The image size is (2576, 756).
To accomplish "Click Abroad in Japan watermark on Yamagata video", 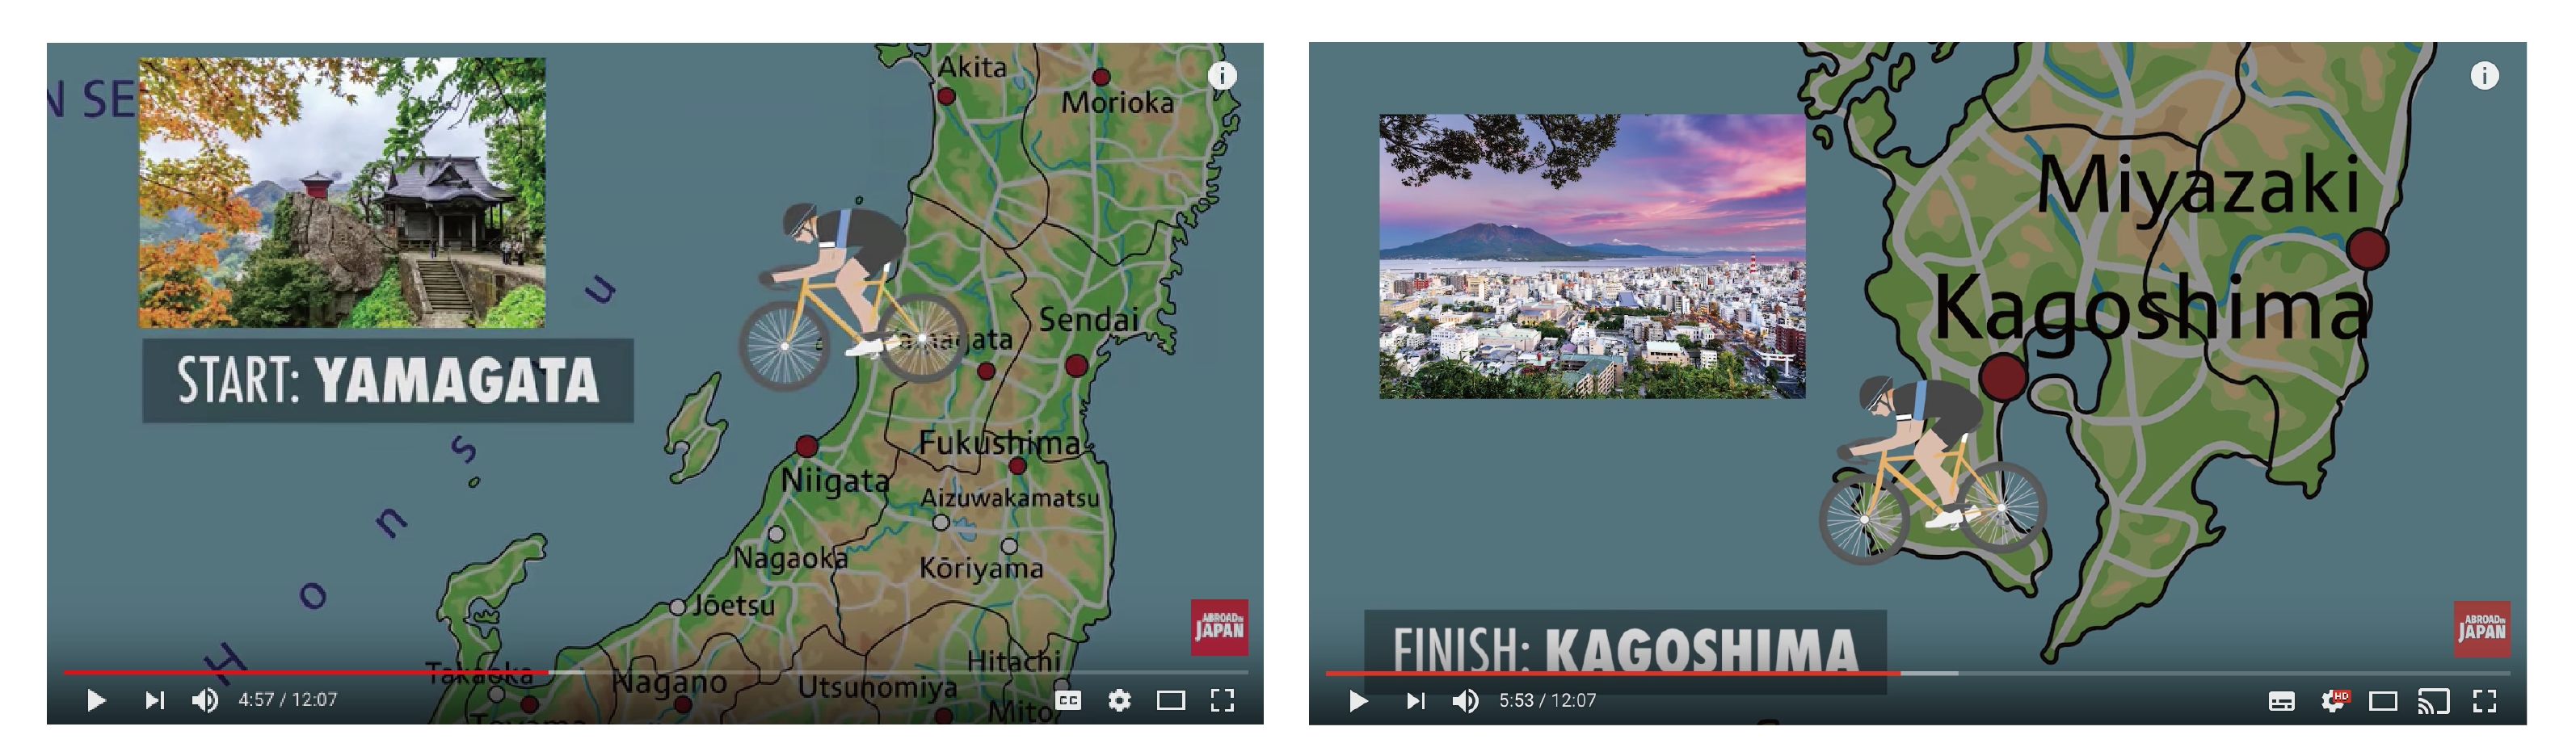I will point(1219,627).
